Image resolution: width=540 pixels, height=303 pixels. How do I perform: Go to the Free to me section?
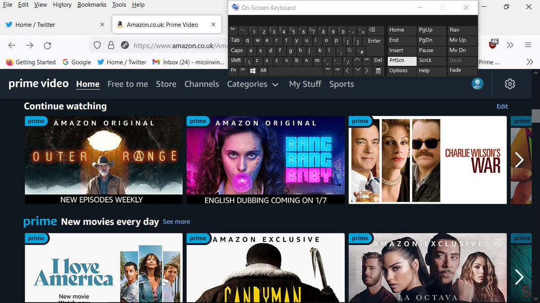(x=128, y=84)
